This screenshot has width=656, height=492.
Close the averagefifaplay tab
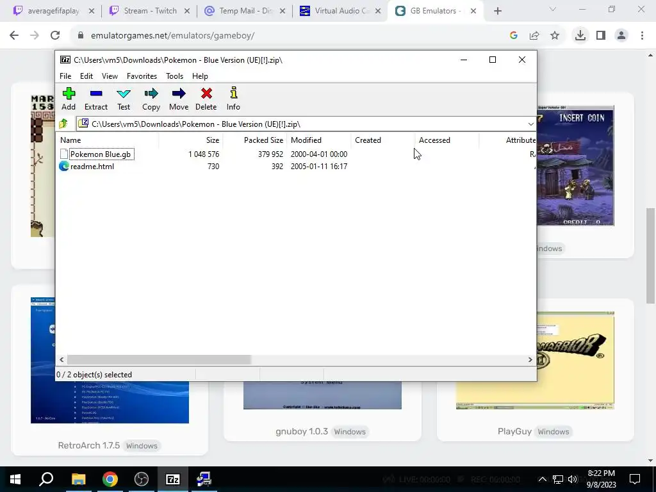[x=92, y=12]
